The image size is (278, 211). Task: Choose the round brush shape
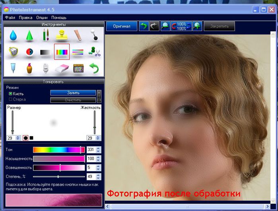pyautogui.click(x=25, y=138)
